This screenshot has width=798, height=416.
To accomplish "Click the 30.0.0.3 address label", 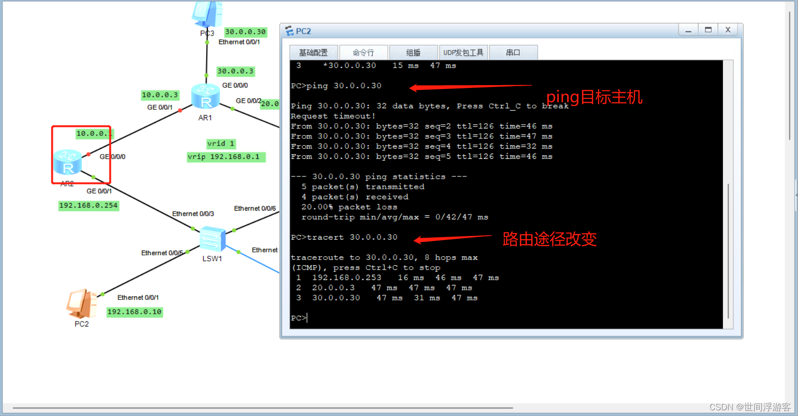I will coord(236,71).
